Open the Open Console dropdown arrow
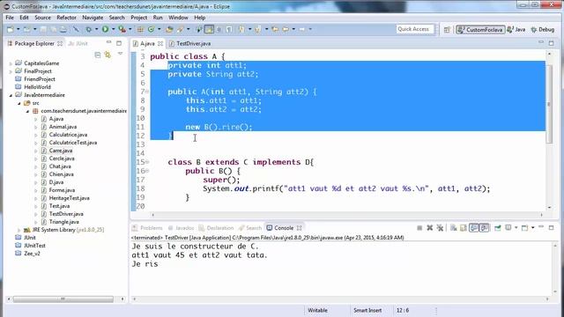Image resolution: width=564 pixels, height=317 pixels. [x=532, y=227]
